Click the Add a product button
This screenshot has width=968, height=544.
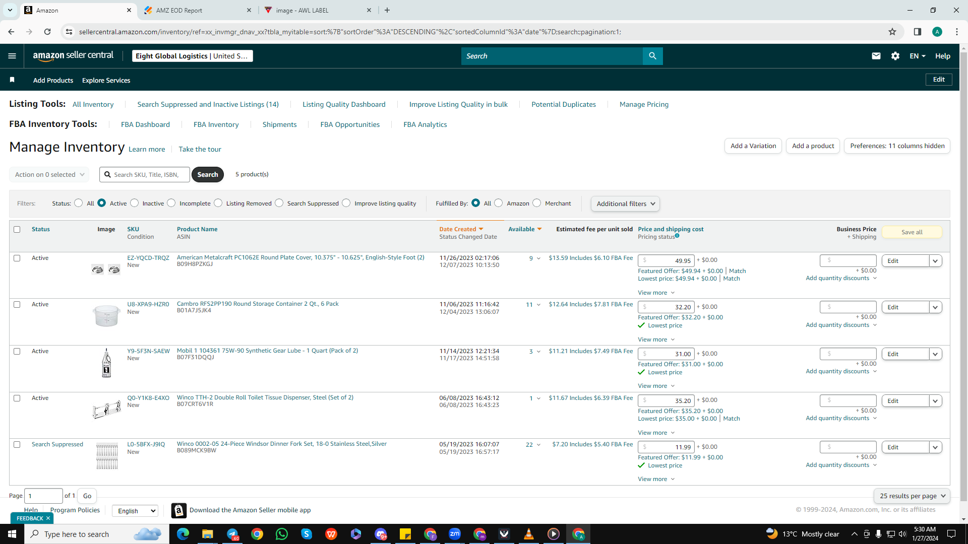pyautogui.click(x=813, y=146)
